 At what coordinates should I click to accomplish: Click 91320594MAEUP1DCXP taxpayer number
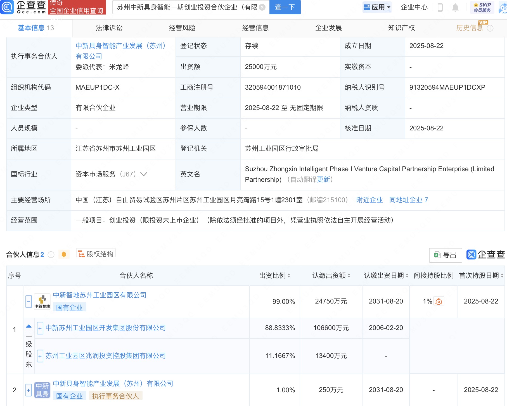pos(447,87)
